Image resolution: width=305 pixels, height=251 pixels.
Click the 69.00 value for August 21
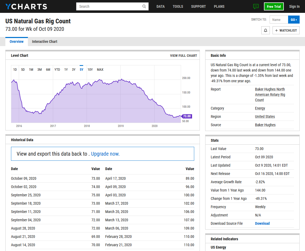[96, 237]
